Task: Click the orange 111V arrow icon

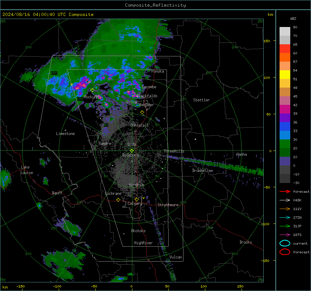Action: (285, 209)
